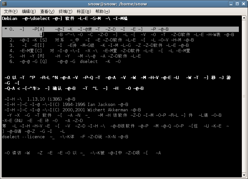The height and width of the screenshot is (179, 248).
Task: Click the GNU license text line
Action: [42, 120]
